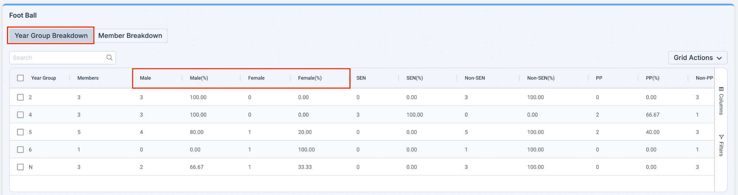Screen dimensions: 738x195
Task: Sort by the Members column header
Action: click(88, 78)
